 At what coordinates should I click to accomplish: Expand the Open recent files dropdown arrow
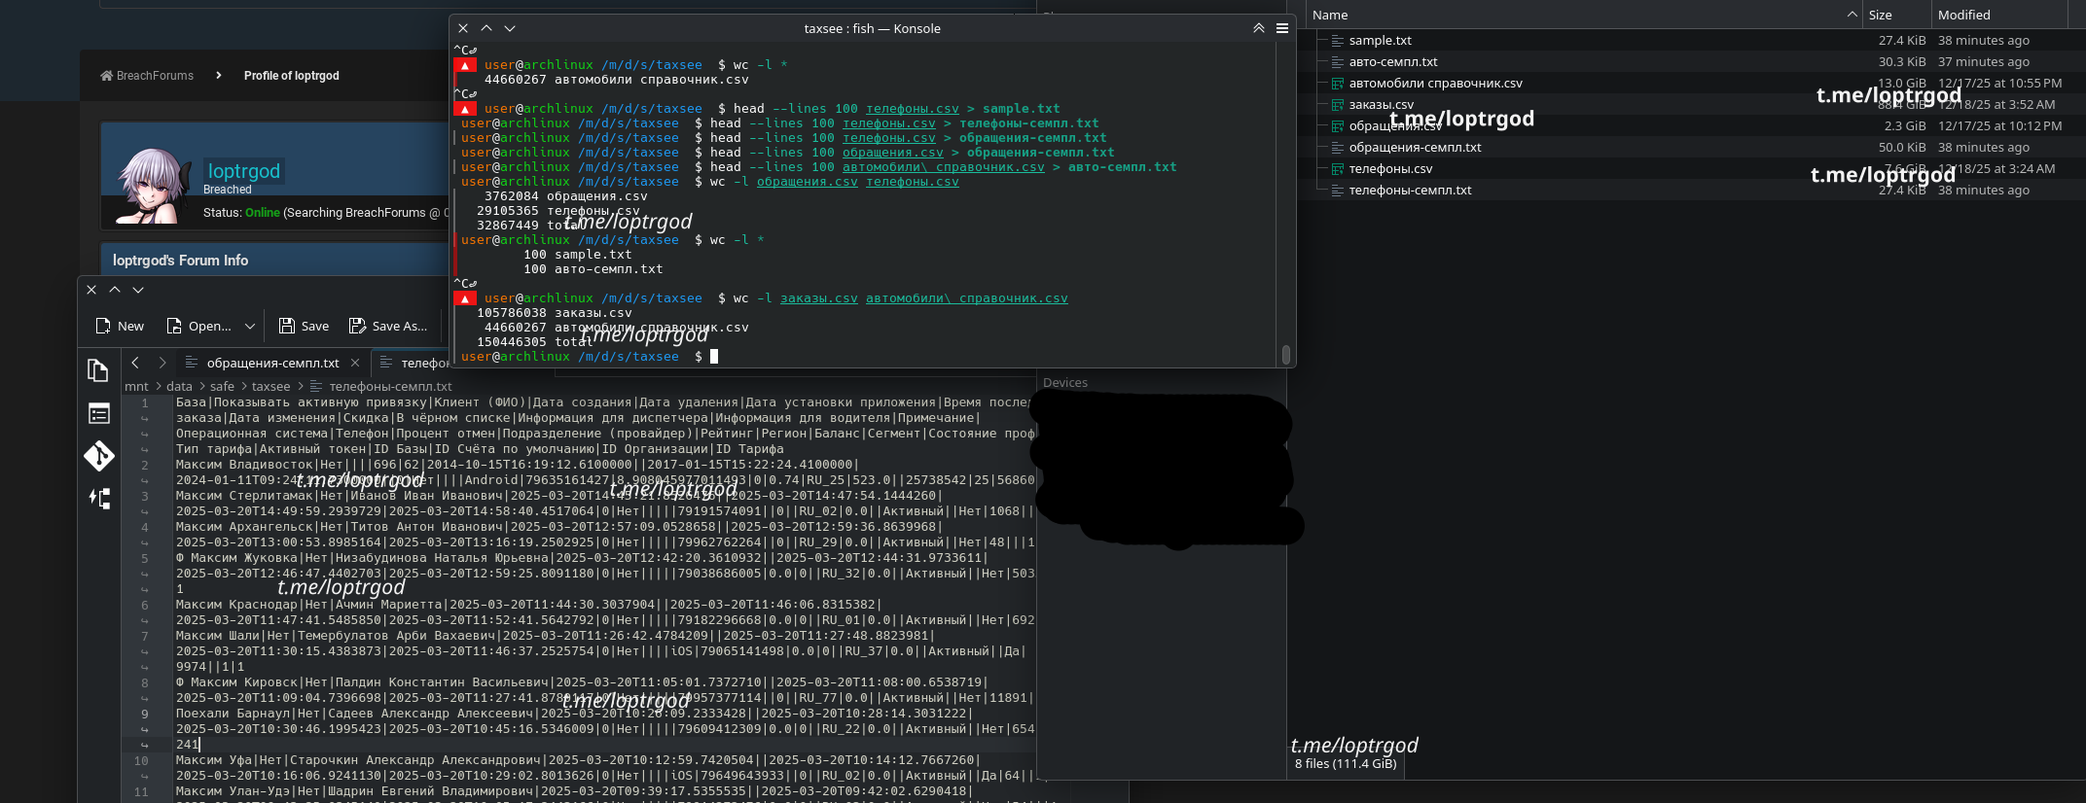tap(250, 326)
